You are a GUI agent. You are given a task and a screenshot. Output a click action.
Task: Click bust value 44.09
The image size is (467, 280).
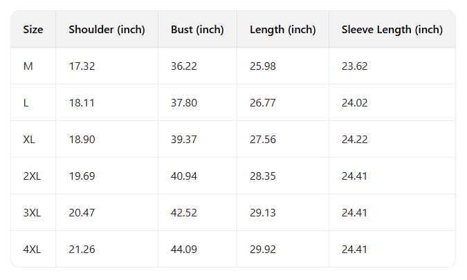[184, 250]
